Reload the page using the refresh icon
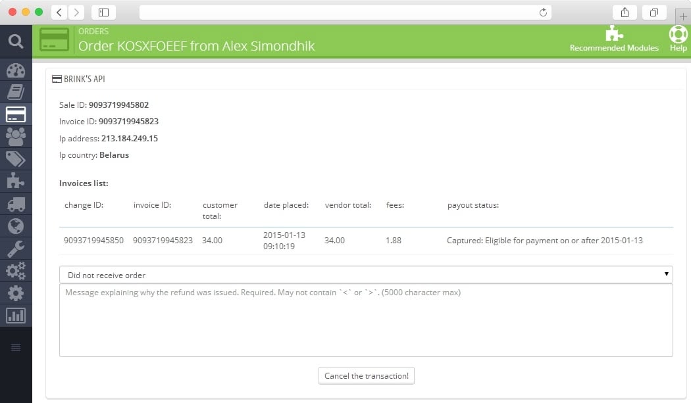Screen dimensions: 691x403 pyautogui.click(x=543, y=12)
